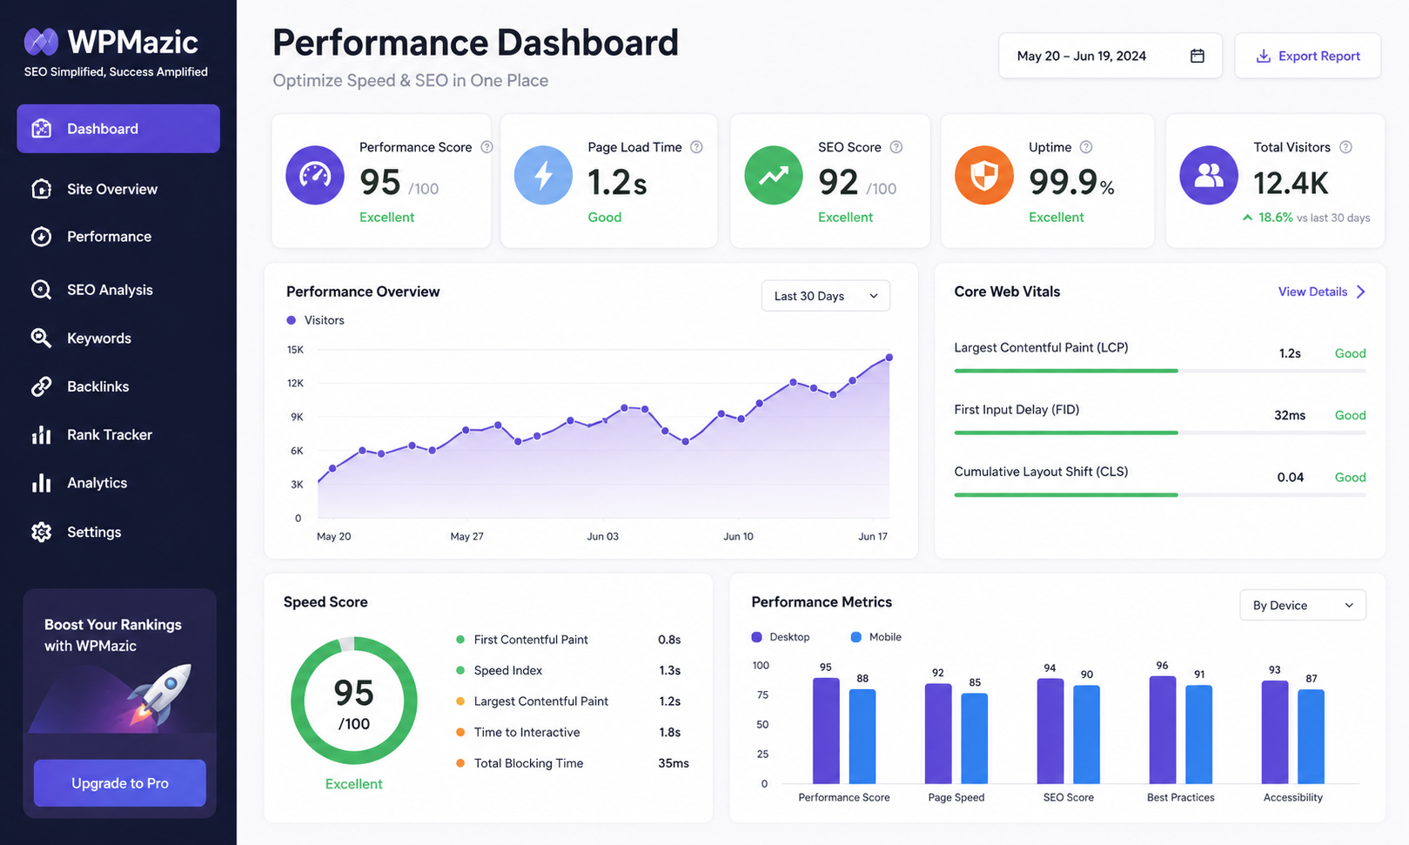Click the 18.6% visitors growth indicator
The image size is (1409, 845).
[x=1267, y=218]
